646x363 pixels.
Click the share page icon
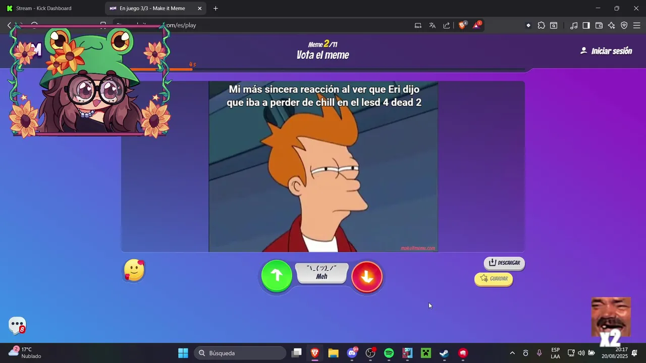point(447,25)
